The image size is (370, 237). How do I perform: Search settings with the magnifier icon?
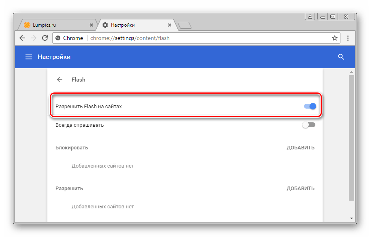point(341,57)
